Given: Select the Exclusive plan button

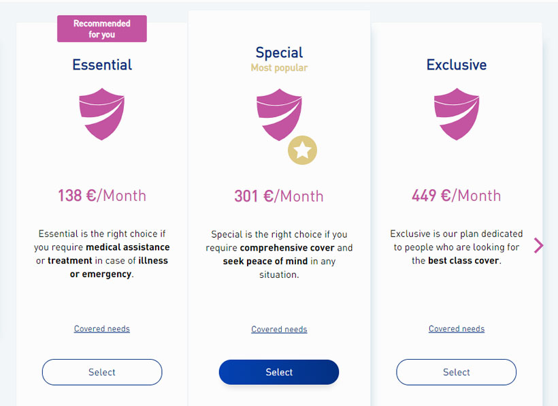Looking at the screenshot, I should 456,372.
